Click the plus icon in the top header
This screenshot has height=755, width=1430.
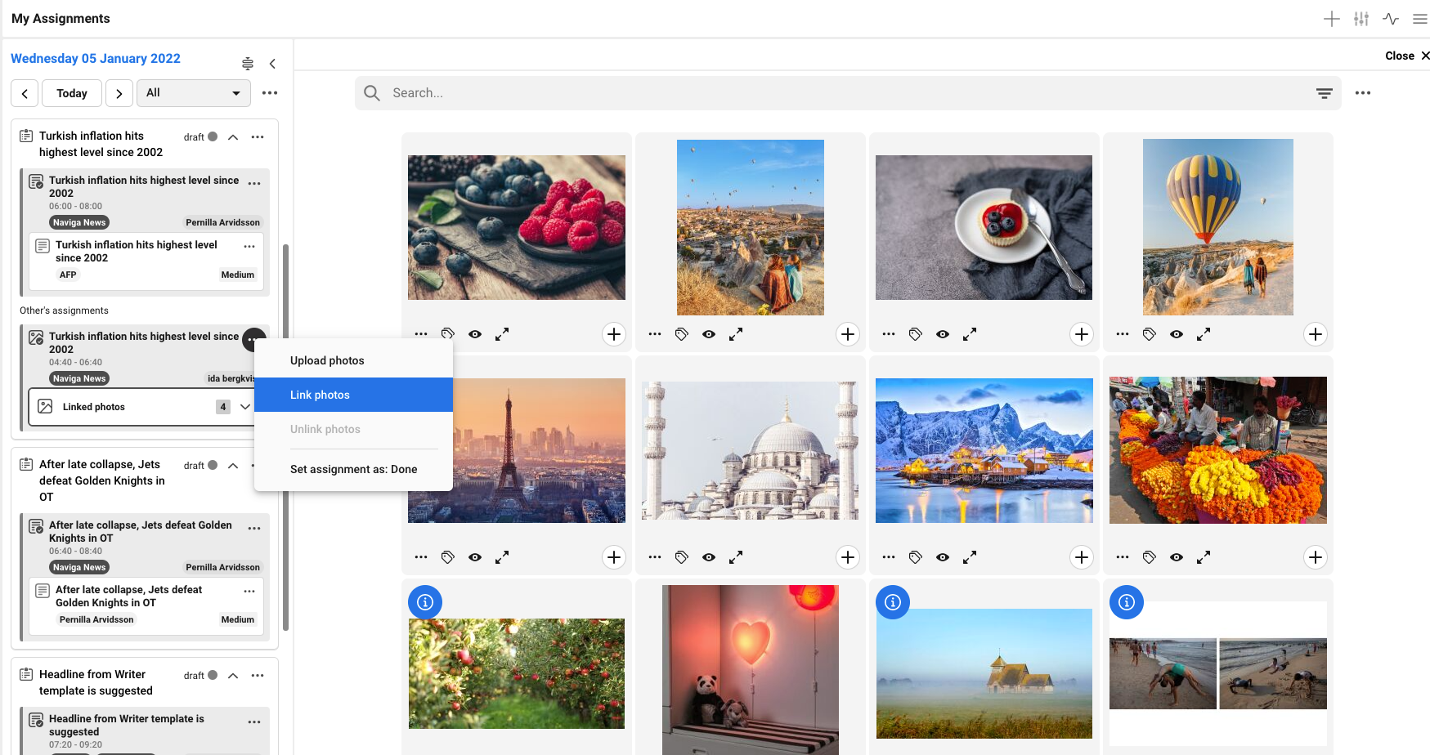(x=1331, y=19)
